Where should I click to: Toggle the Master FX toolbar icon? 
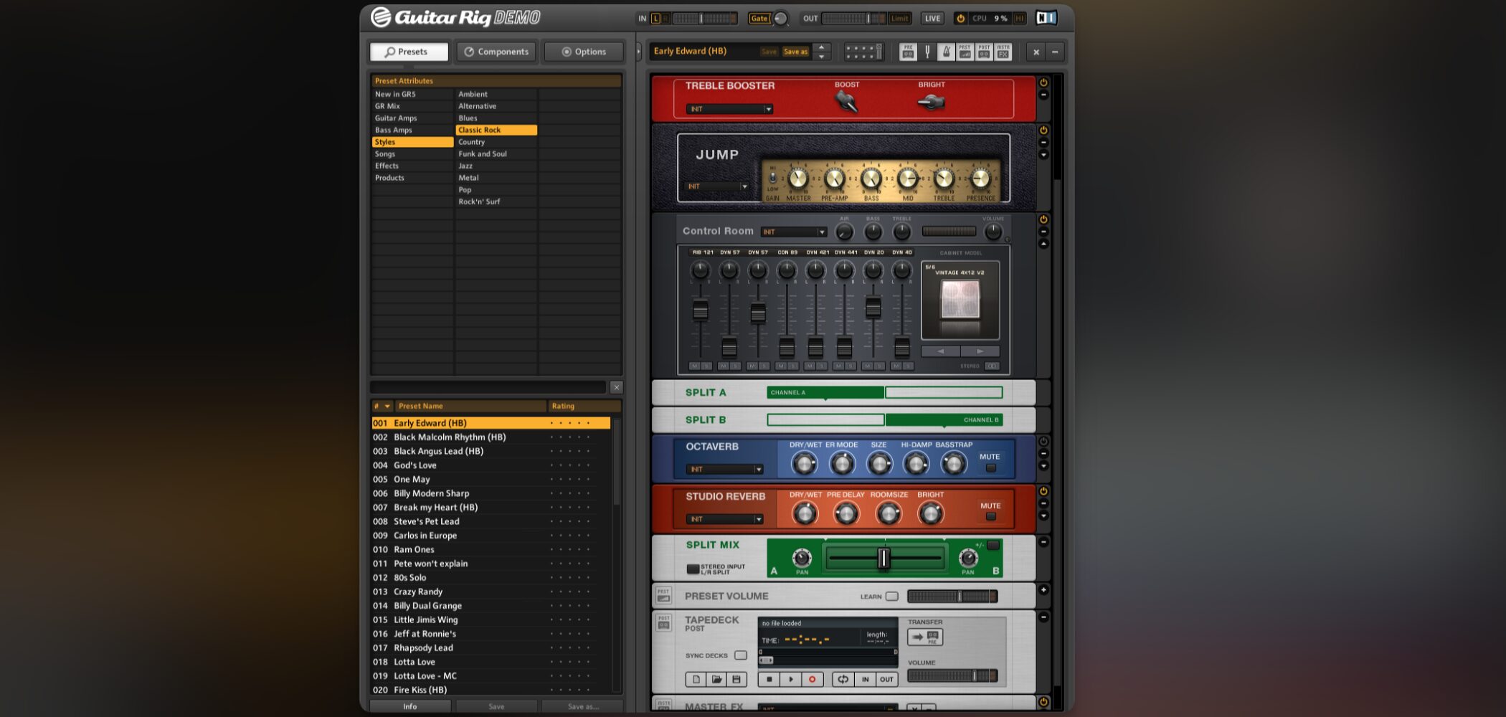click(1003, 52)
